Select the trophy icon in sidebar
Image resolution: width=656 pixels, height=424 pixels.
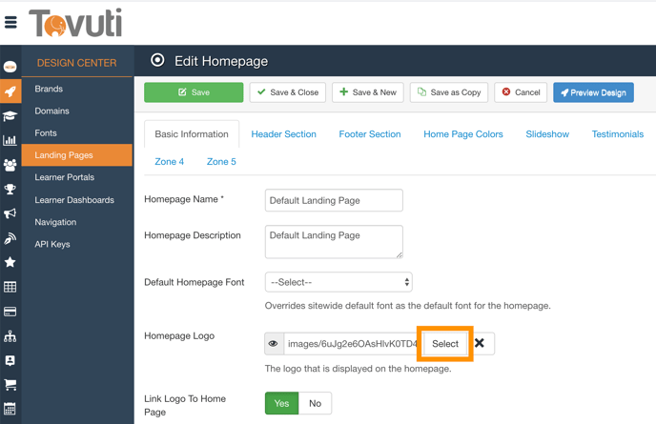click(10, 190)
